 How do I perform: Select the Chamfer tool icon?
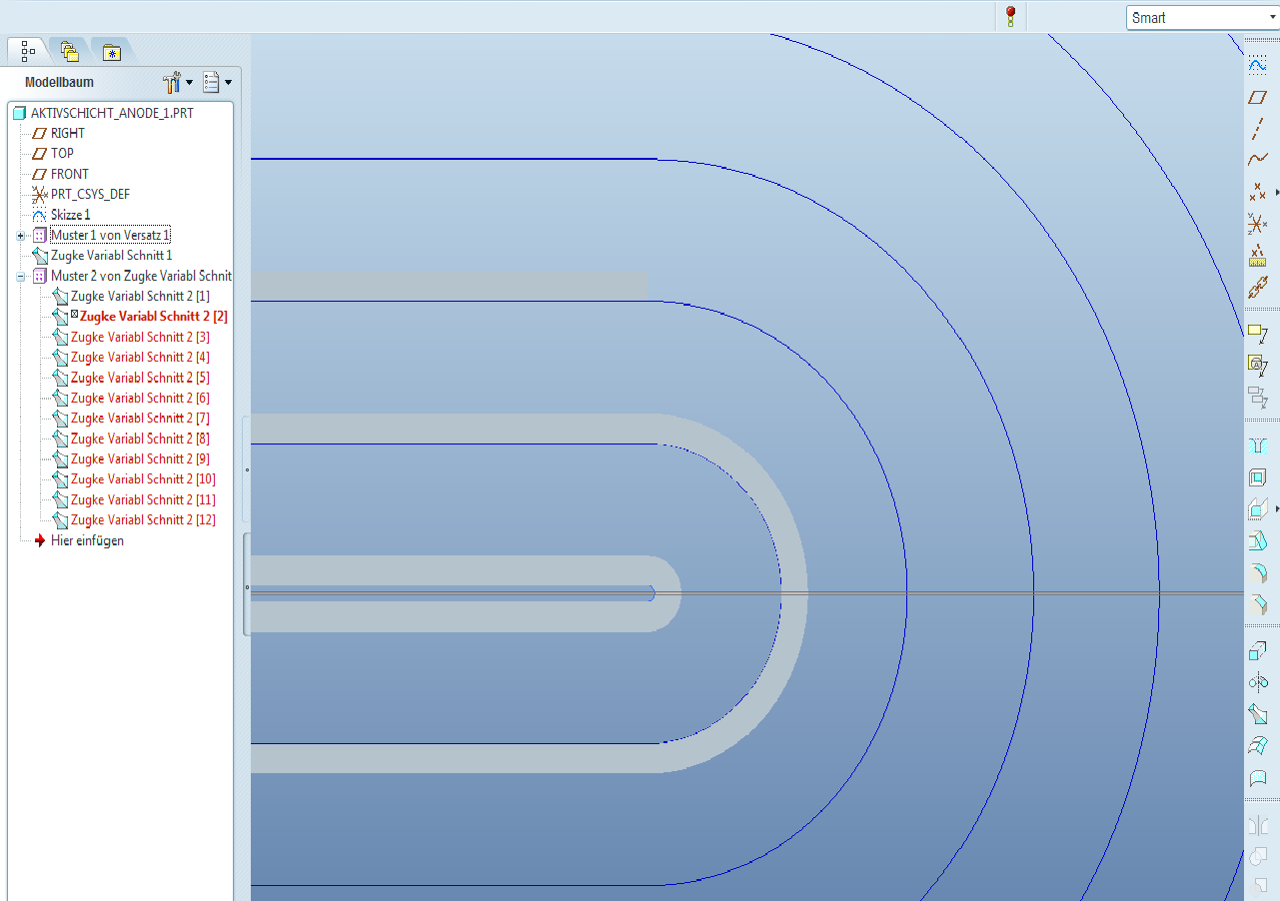click(x=1258, y=604)
